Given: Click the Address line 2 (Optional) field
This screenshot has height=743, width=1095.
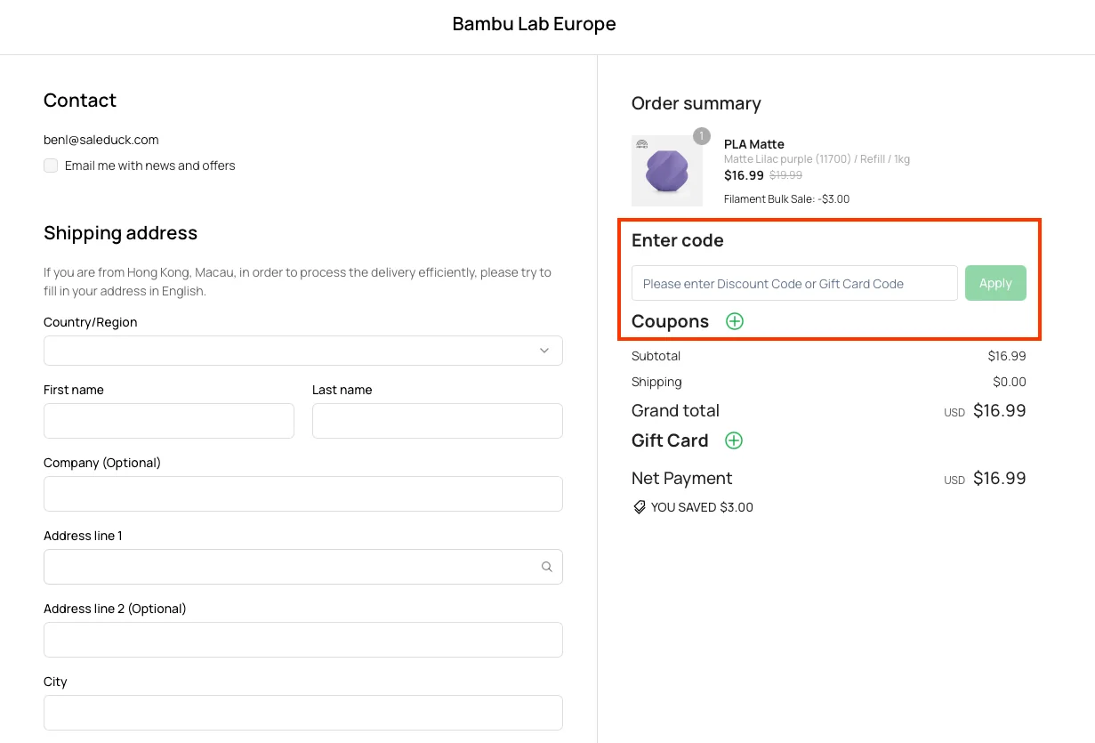Looking at the screenshot, I should pyautogui.click(x=302, y=640).
